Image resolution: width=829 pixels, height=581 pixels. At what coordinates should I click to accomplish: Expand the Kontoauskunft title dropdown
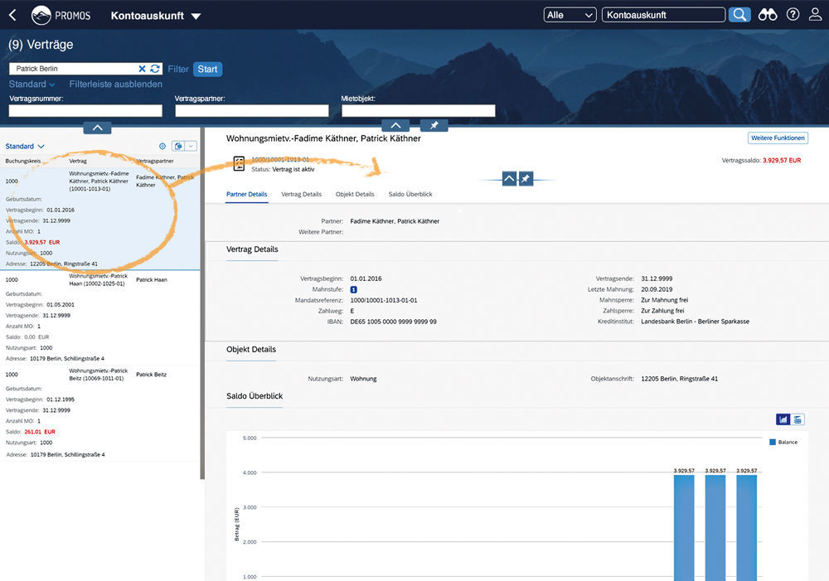tap(196, 16)
